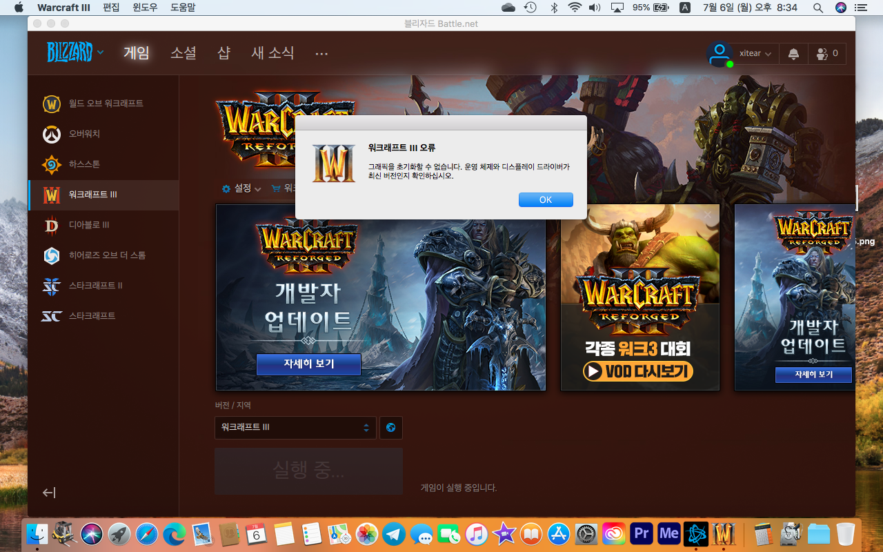Click 자세히 보기 on the developer update banner
The height and width of the screenshot is (552, 883).
(x=308, y=364)
